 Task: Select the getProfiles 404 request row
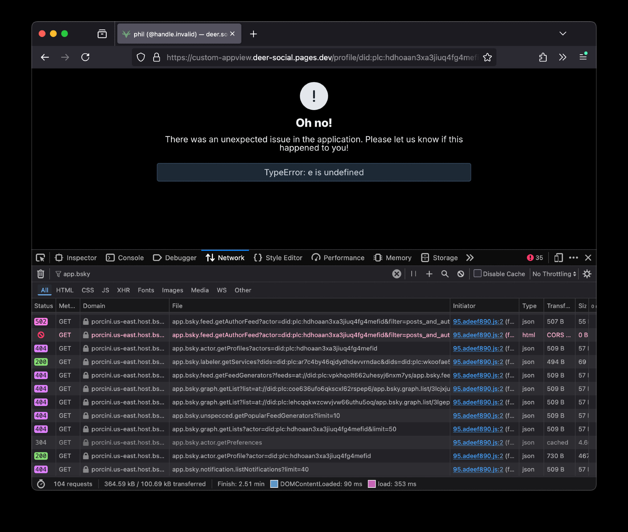click(x=314, y=349)
